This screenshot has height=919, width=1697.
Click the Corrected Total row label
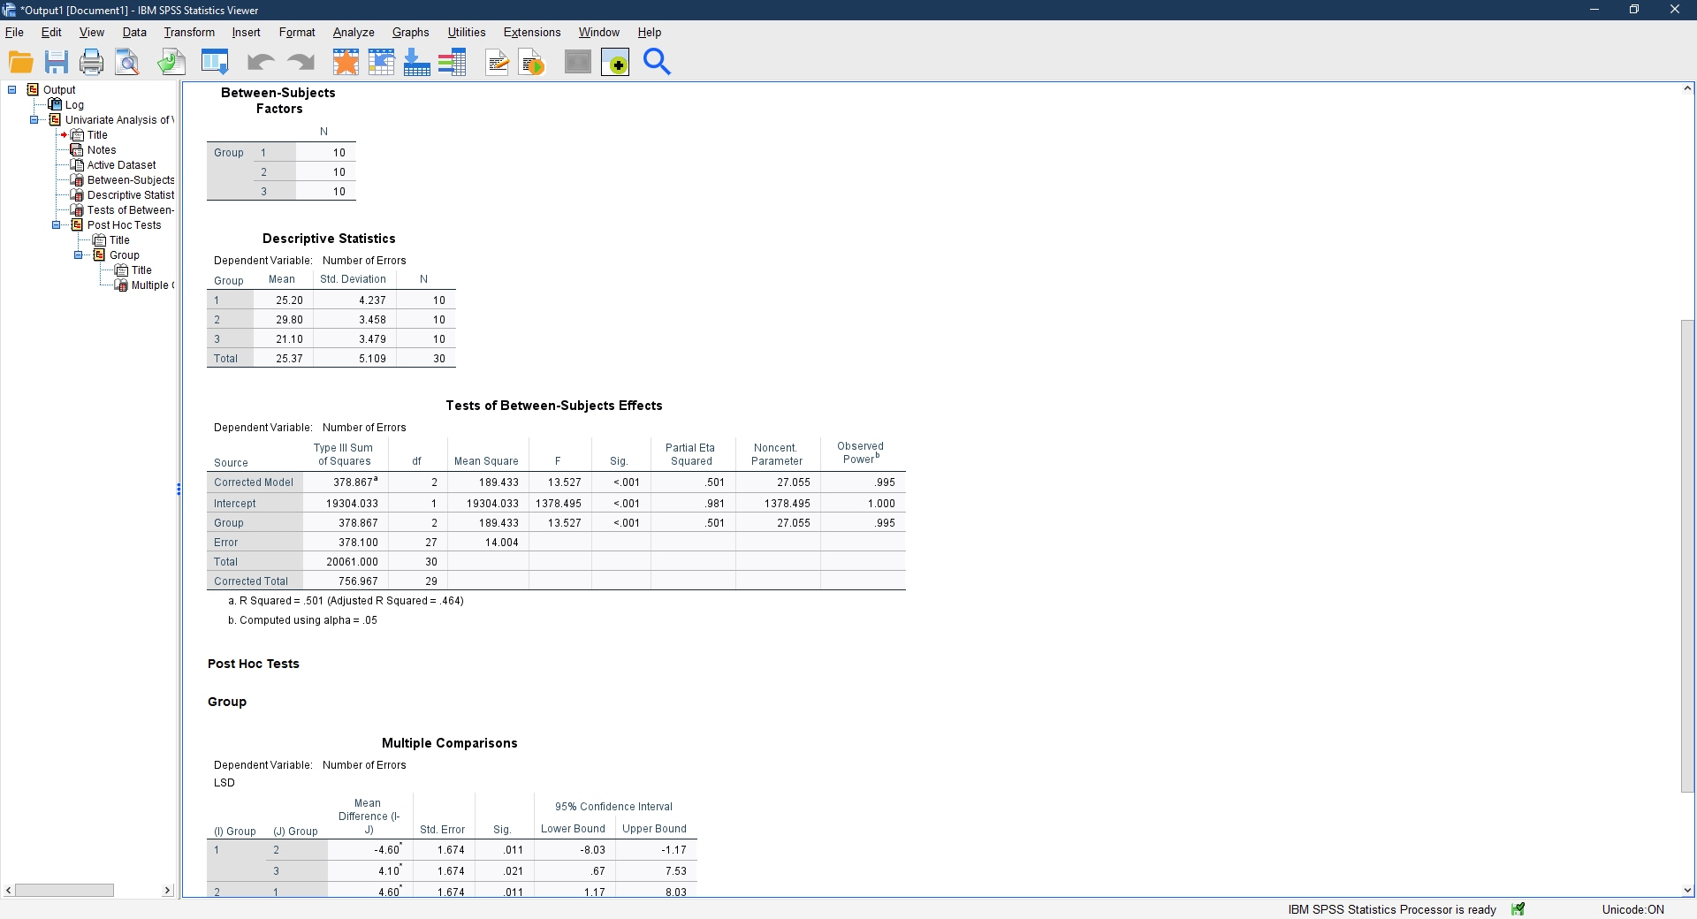click(x=251, y=581)
